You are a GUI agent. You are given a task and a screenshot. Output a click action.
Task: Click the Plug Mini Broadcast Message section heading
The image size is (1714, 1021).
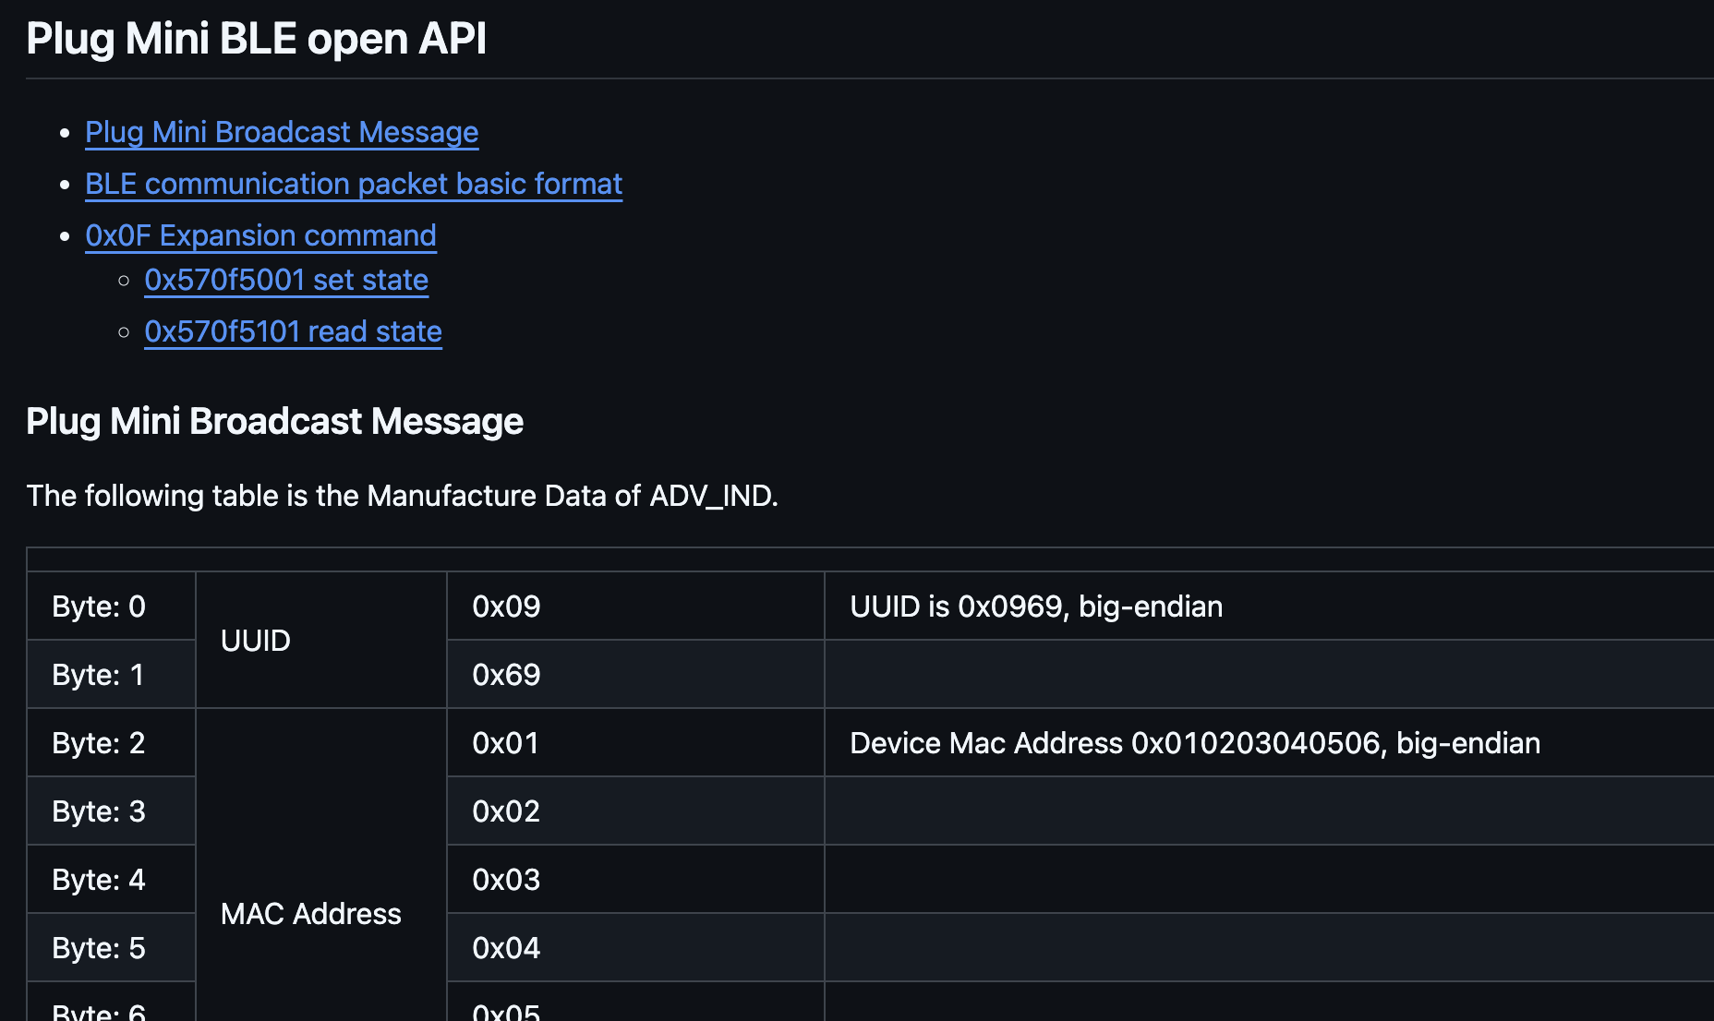274,422
